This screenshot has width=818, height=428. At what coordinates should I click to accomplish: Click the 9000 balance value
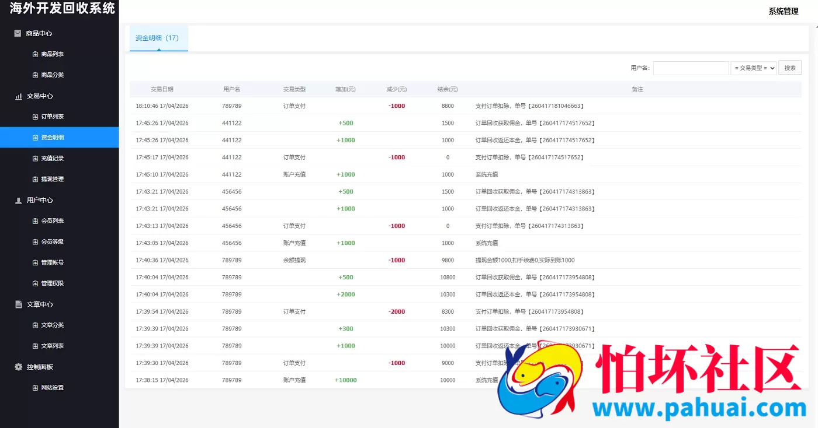click(448, 363)
